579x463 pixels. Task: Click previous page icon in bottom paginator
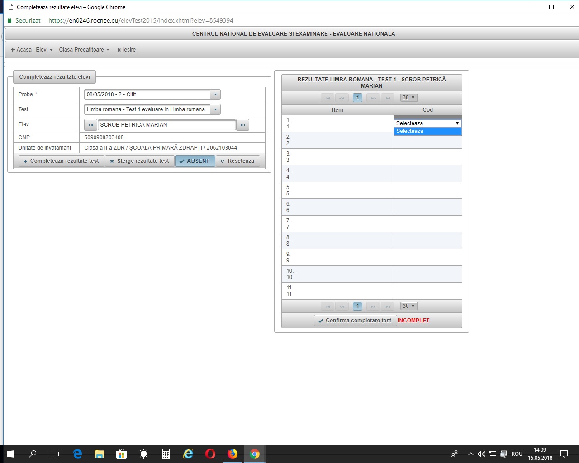tap(342, 307)
